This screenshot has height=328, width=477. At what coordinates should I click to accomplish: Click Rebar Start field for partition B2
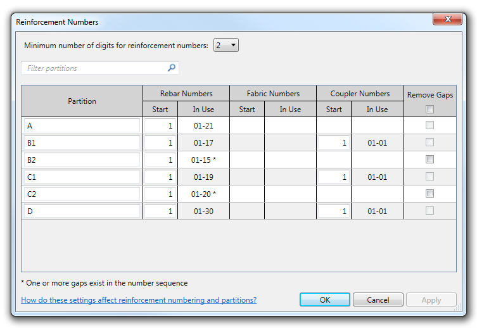[160, 160]
